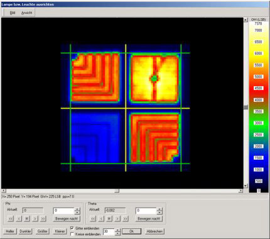Click vertical scrollbar down arrow
The width and height of the screenshot is (270, 239).
(246, 186)
